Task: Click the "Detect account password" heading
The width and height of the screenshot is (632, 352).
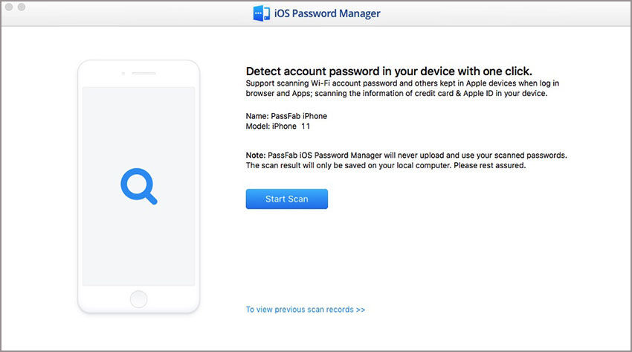Action: pos(389,71)
